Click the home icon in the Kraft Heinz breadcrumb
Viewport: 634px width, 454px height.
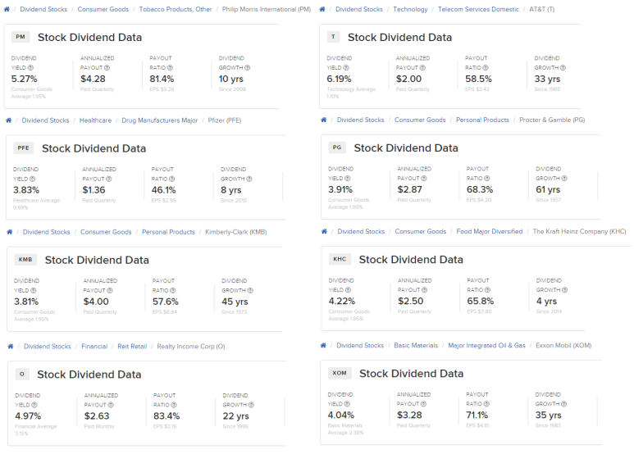pos(324,231)
